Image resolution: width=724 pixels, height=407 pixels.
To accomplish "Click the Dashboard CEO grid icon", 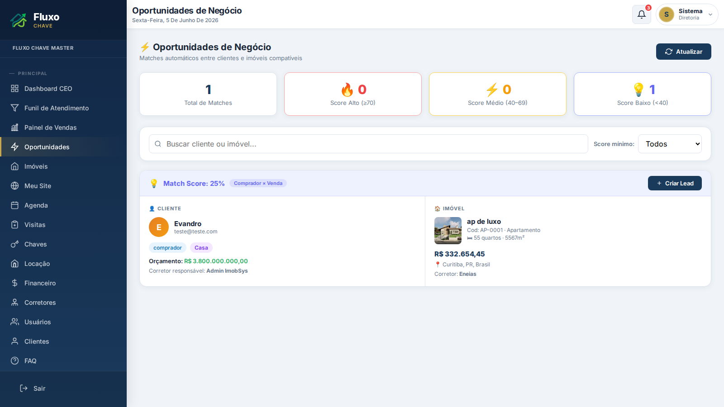I will [x=15, y=89].
